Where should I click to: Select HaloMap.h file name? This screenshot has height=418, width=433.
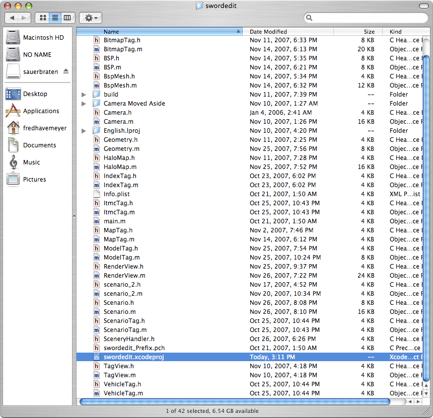pyautogui.click(x=119, y=158)
